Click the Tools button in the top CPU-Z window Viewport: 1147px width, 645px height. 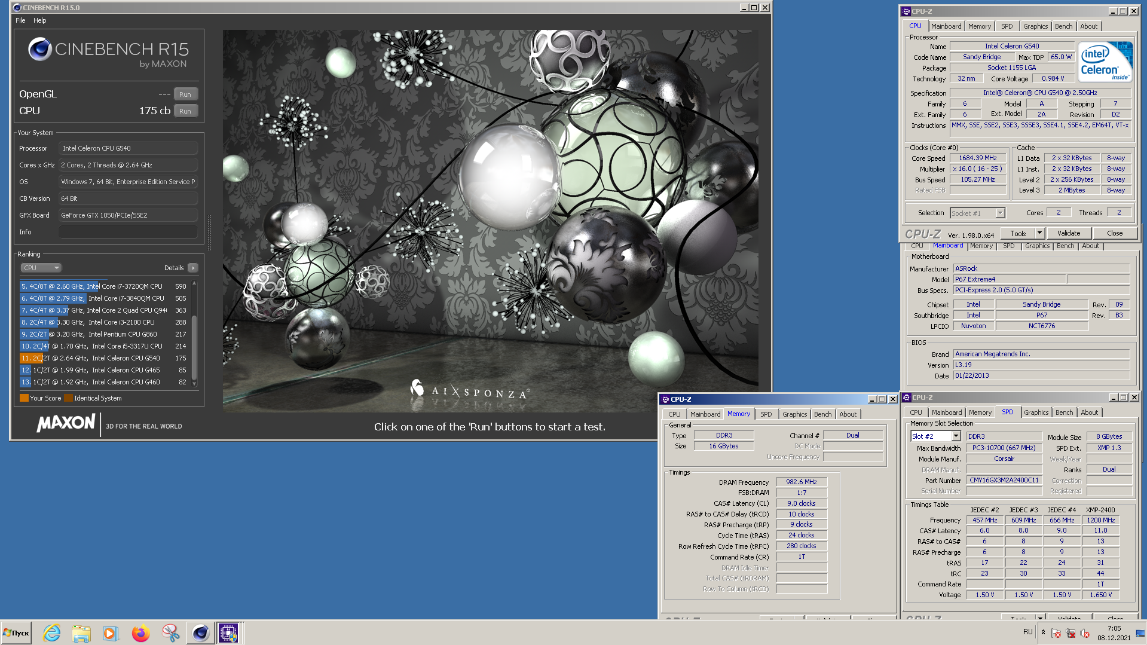pos(1018,234)
